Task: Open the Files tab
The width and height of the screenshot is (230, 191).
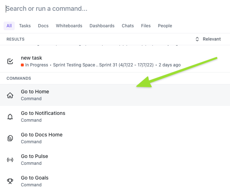Action: pyautogui.click(x=146, y=26)
